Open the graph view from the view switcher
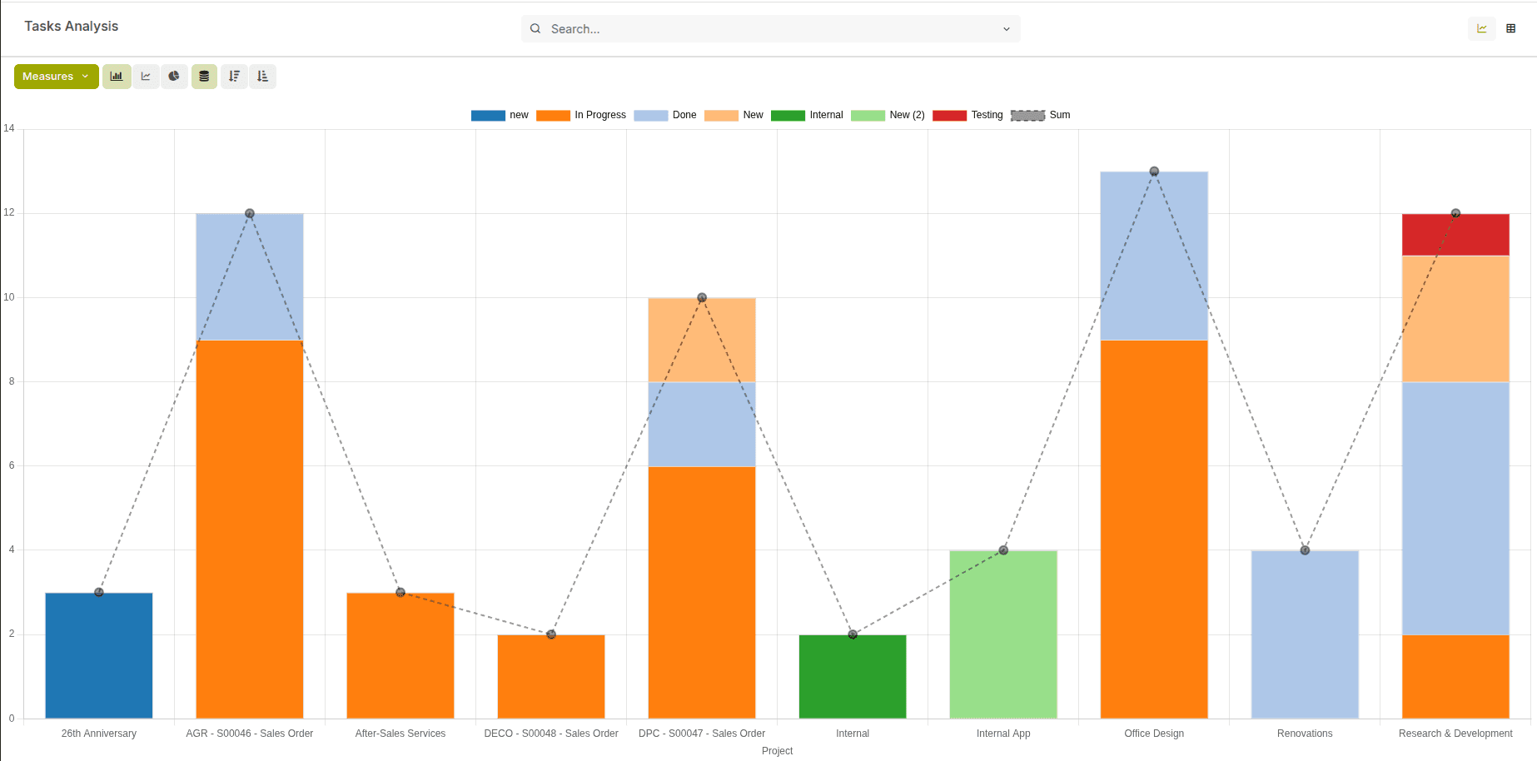Screen dimensions: 1537x761 1481,27
